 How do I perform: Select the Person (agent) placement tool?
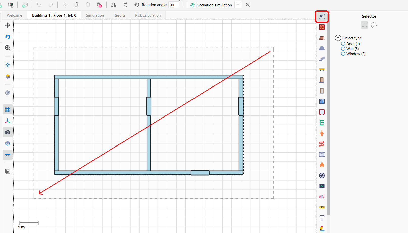[x=322, y=133]
